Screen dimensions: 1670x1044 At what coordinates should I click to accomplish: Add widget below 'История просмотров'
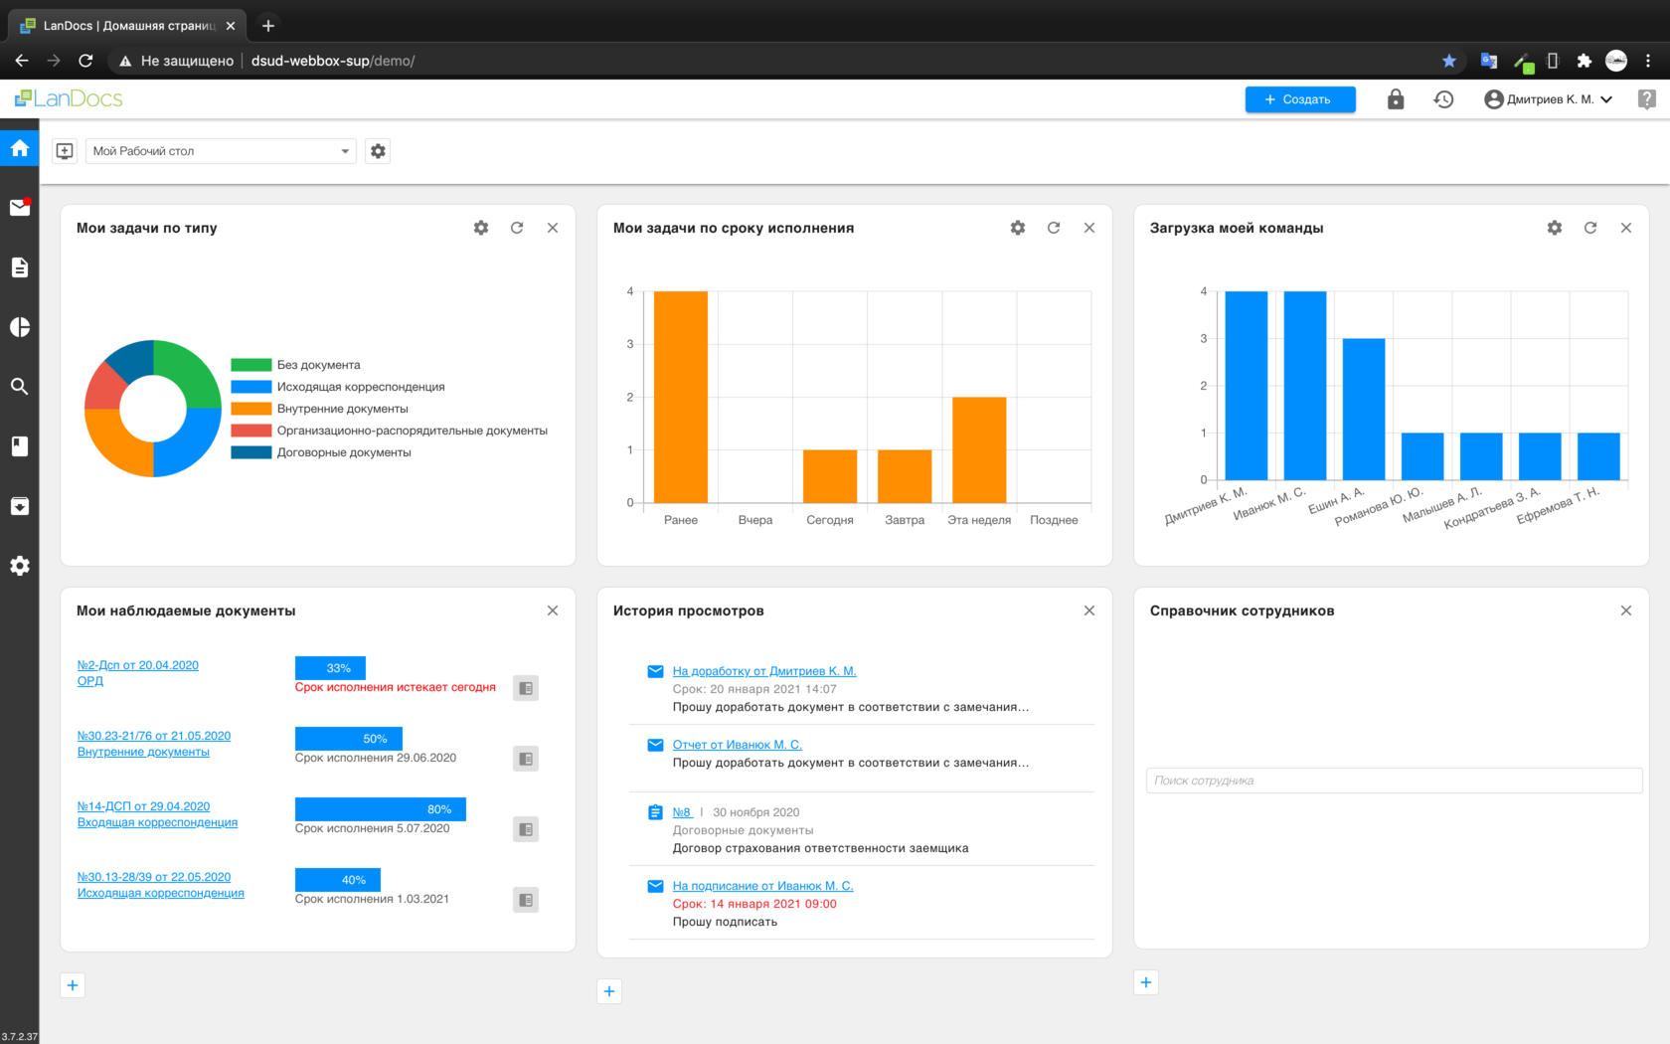click(609, 991)
